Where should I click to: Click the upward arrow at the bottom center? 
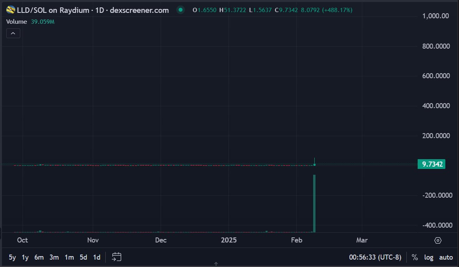(216, 264)
